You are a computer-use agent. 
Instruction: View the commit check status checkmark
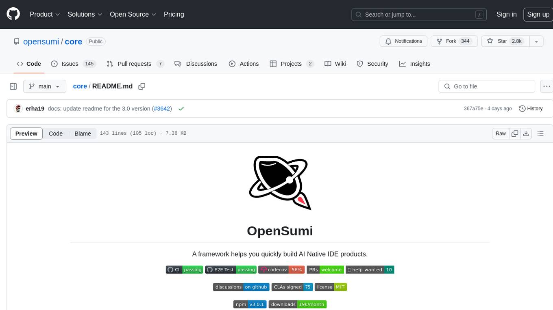pos(181,108)
